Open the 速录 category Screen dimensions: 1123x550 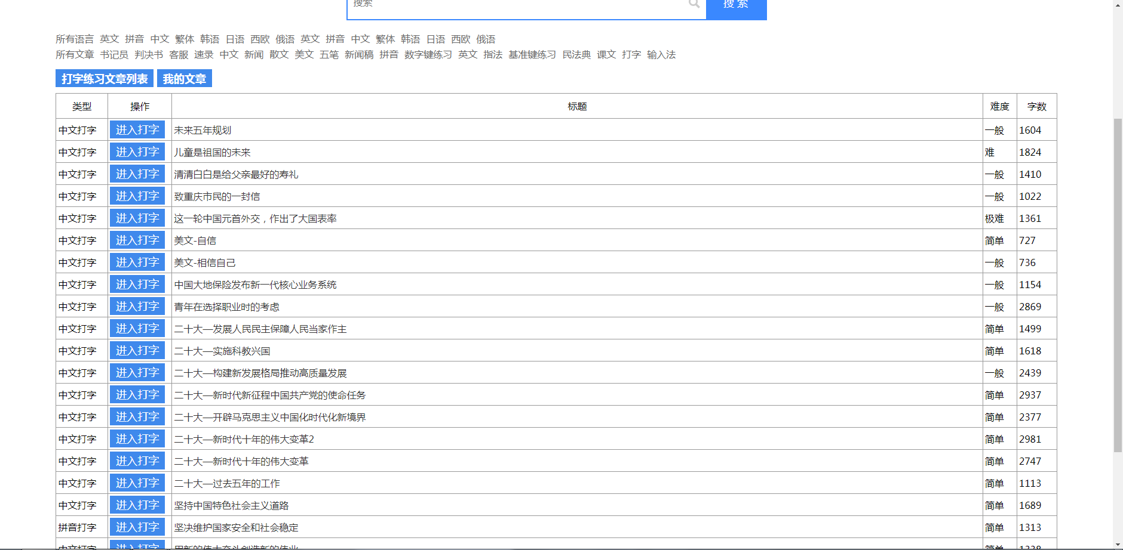204,55
